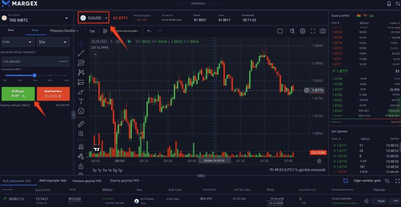Close BTCUSD position with Pazar button
Viewport: 401px width, 207px height.
click(x=381, y=201)
